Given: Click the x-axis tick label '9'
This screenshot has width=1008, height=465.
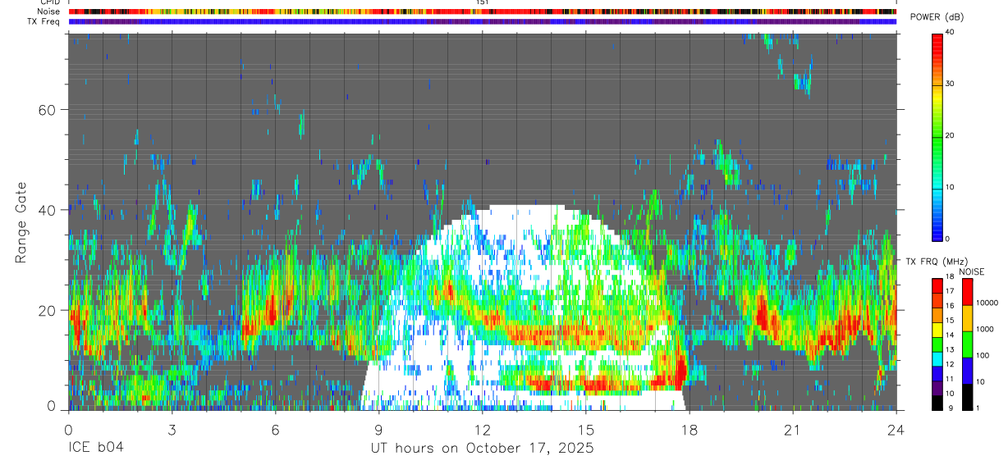Looking at the screenshot, I should pyautogui.click(x=379, y=430).
